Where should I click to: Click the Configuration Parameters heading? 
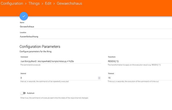point(40,47)
